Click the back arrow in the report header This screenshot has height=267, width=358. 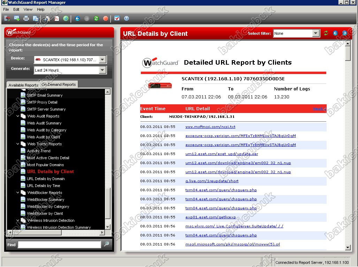pyautogui.click(x=335, y=33)
